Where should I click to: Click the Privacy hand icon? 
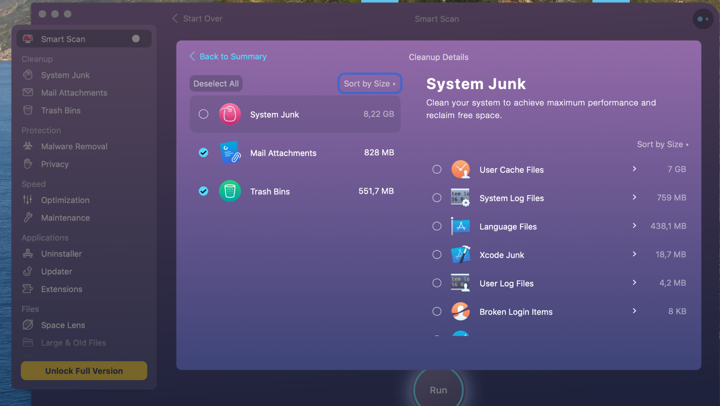coord(28,164)
